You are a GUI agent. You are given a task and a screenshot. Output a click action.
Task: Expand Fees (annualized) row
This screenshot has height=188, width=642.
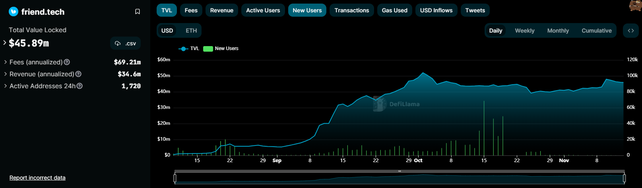[x=6, y=62]
